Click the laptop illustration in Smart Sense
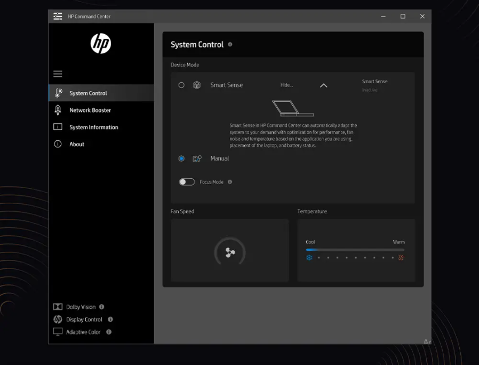The width and height of the screenshot is (479, 365). click(x=293, y=108)
